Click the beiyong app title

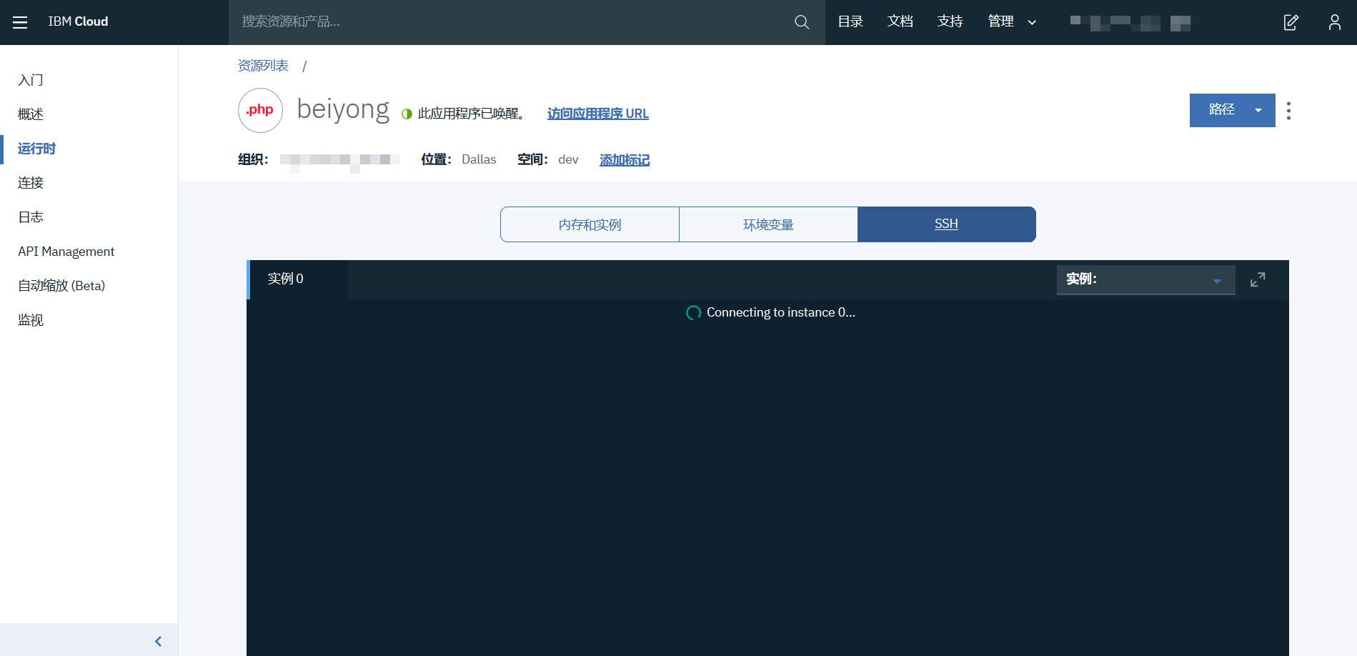coord(343,110)
